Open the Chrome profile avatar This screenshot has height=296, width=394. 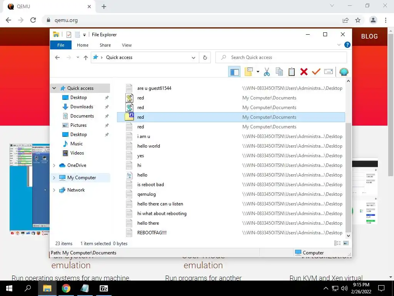tap(373, 20)
